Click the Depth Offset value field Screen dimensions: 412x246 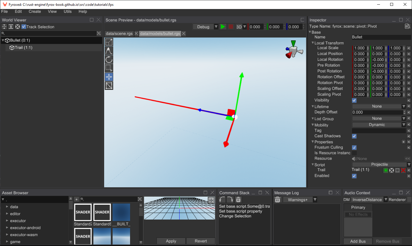377,112
